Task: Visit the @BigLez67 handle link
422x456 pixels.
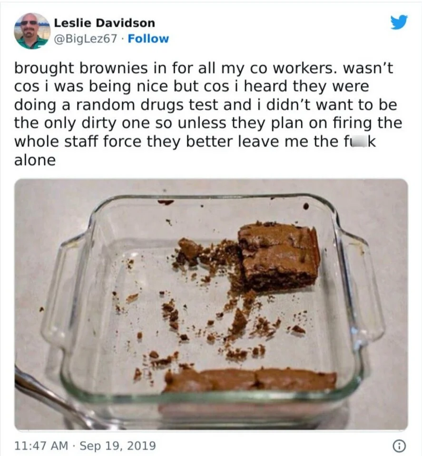Action: click(86, 38)
